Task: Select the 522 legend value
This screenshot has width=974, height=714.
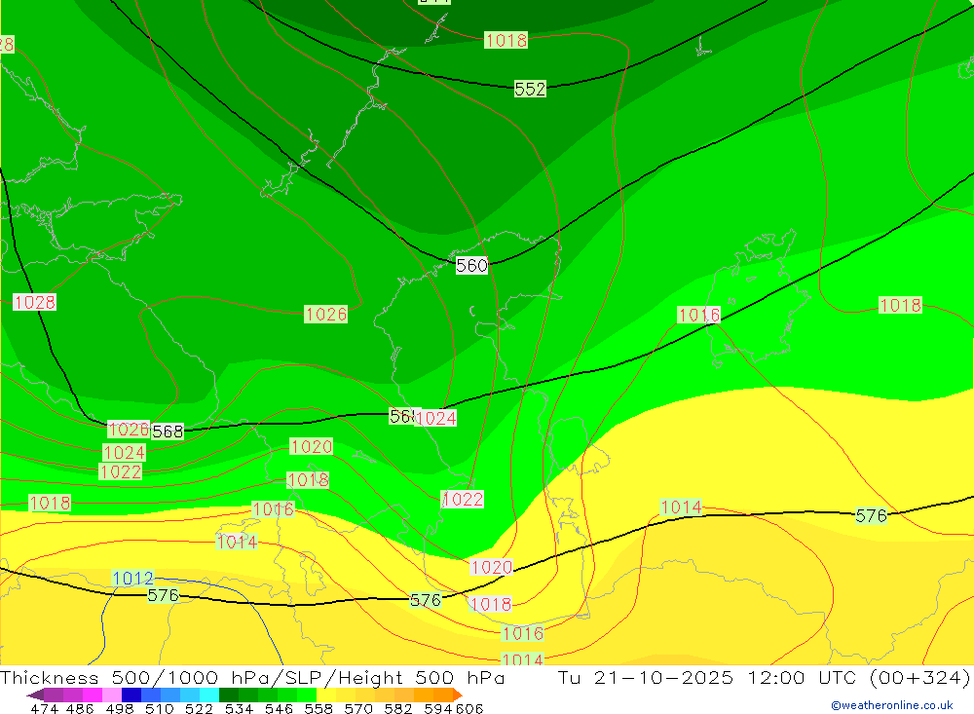Action: 199,708
